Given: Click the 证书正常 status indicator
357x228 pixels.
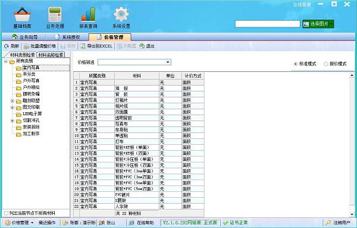Looking at the screenshot, I should coord(235,223).
